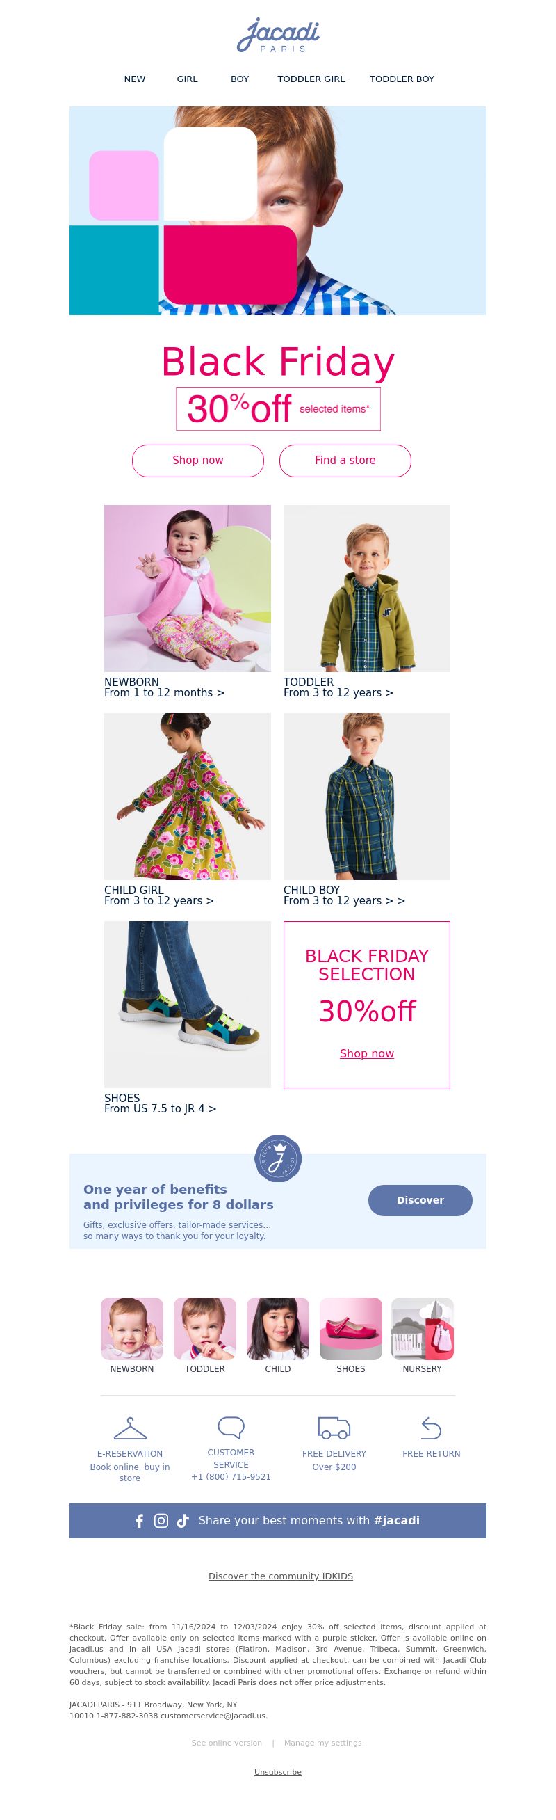This screenshot has height=1820, width=556.
Task: Click the Customer Service speech bubble icon
Action: pyautogui.click(x=231, y=1428)
